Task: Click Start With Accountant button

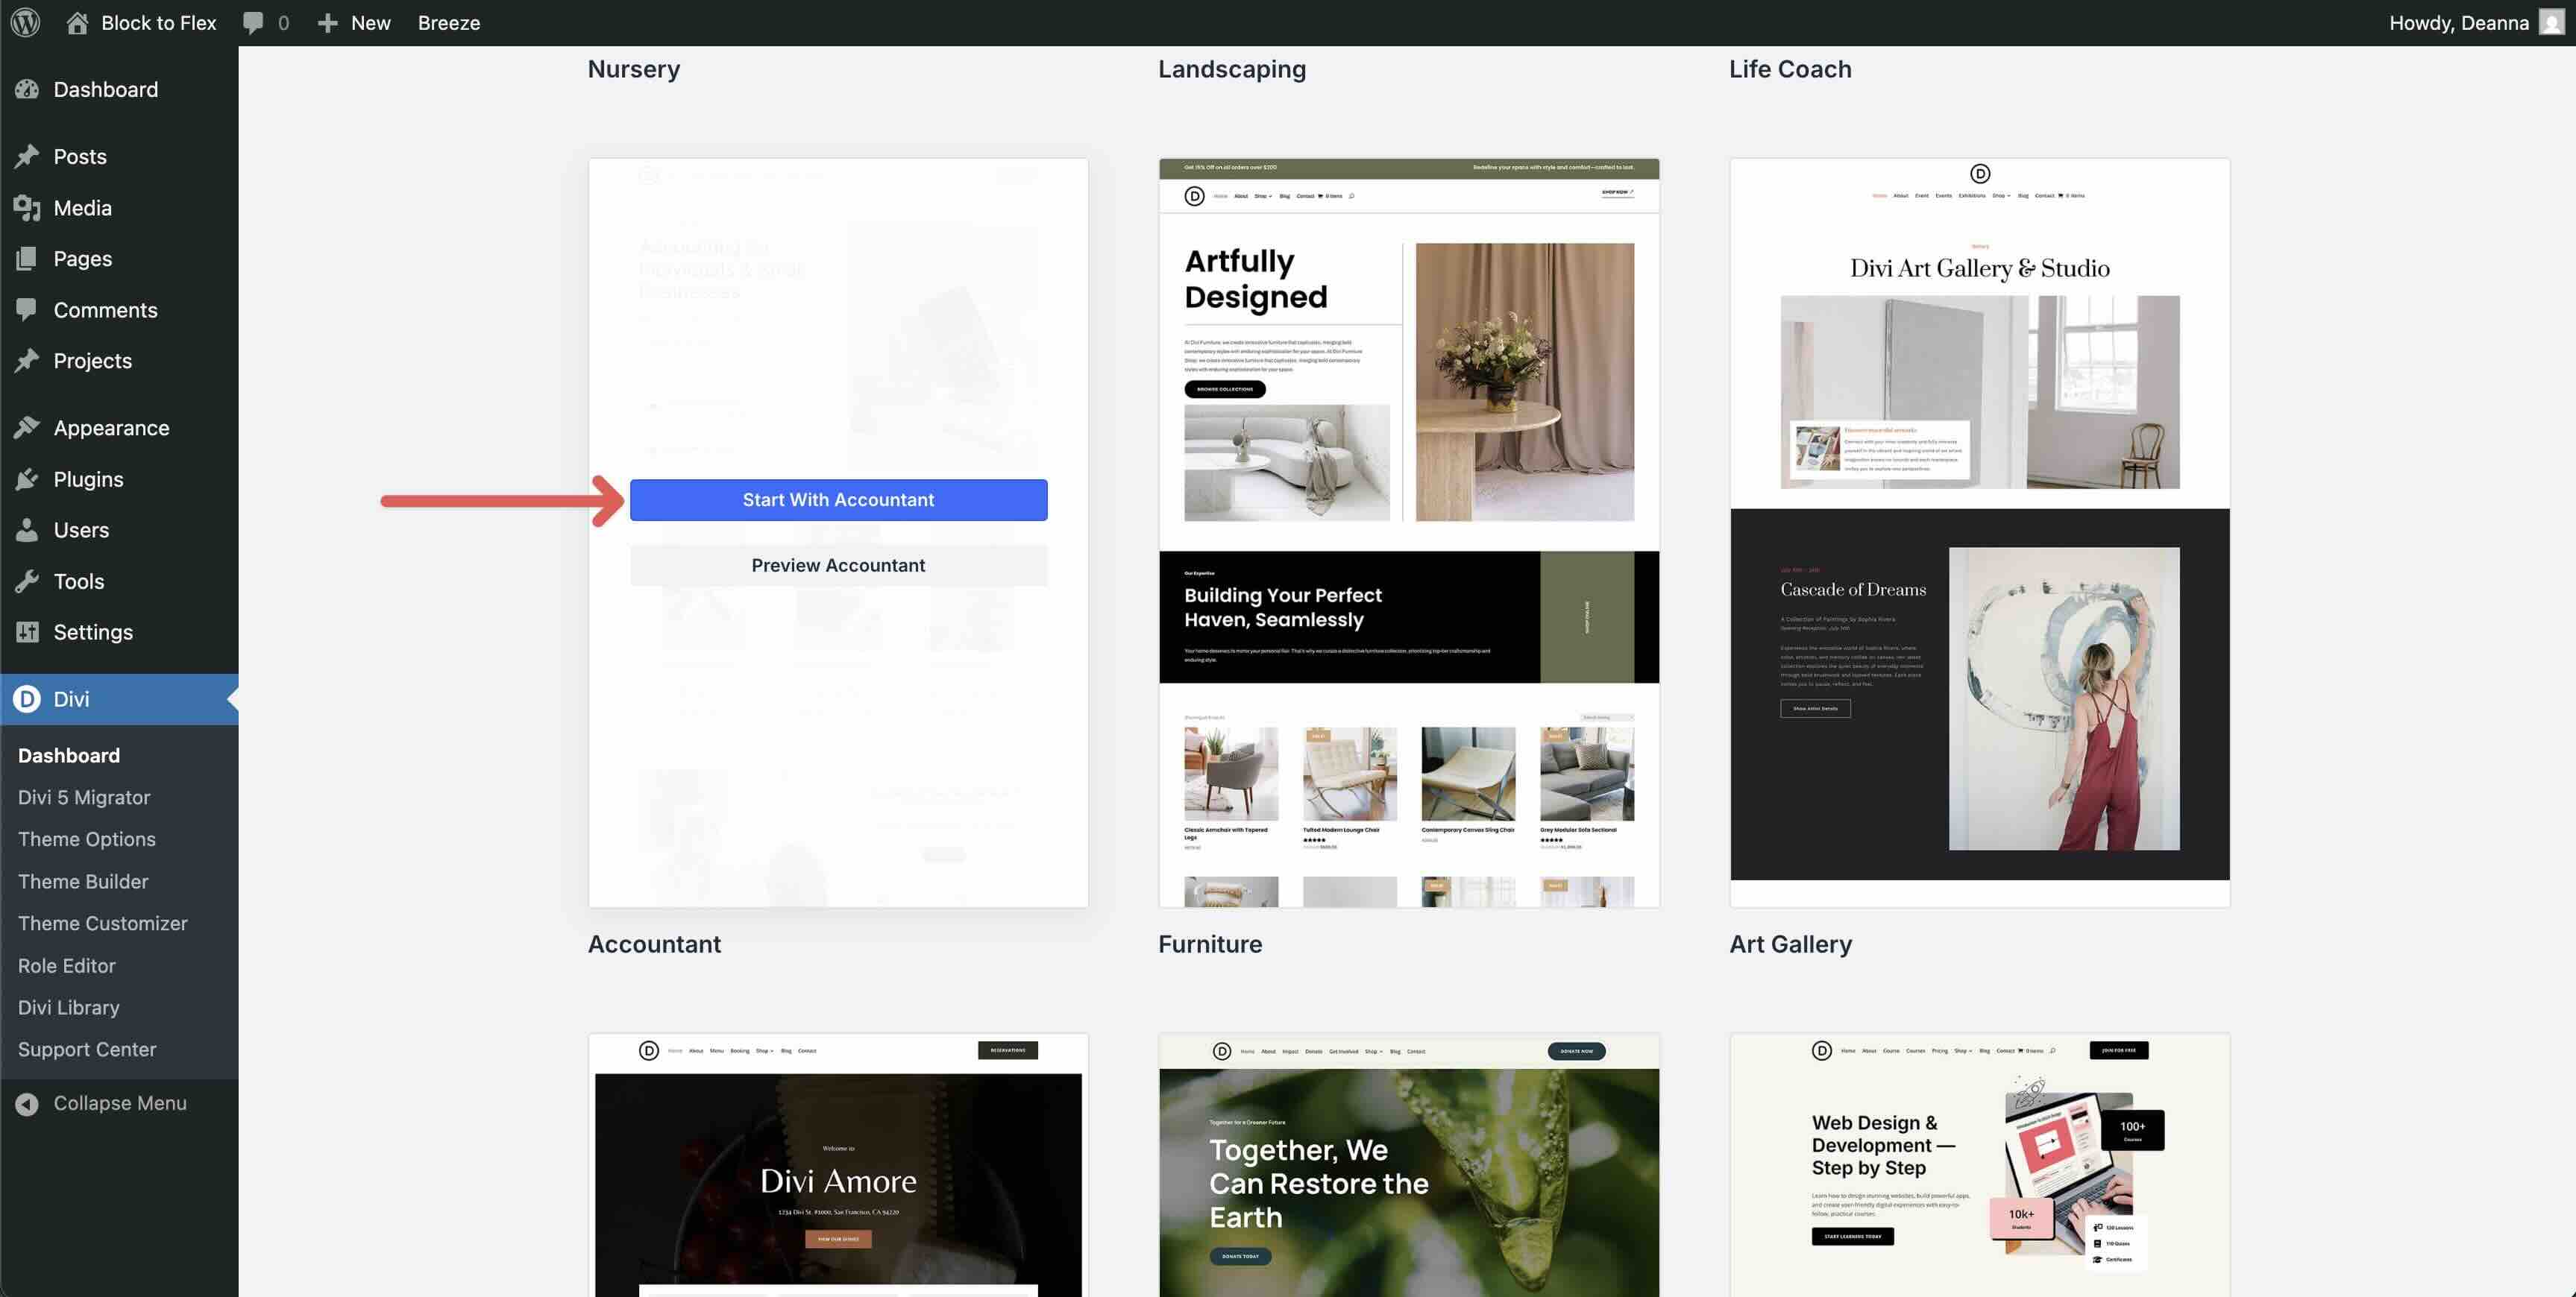Action: point(838,499)
